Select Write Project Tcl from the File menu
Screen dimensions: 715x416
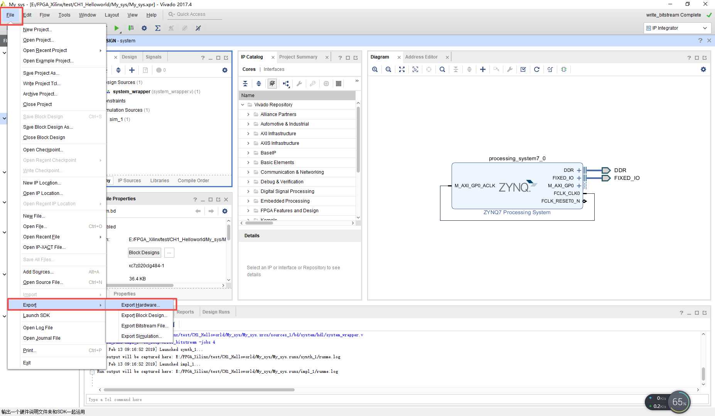tap(42, 84)
